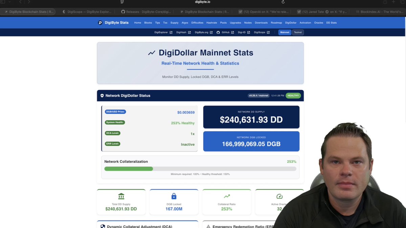Switch to the Releases DigiByte-Core GitHub tab
Image resolution: width=406 pixels, height=228 pixels.
click(x=145, y=11)
